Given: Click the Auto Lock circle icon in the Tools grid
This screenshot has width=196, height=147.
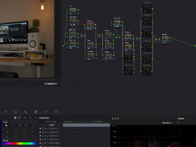Looking at the screenshot, I should point(33,136).
